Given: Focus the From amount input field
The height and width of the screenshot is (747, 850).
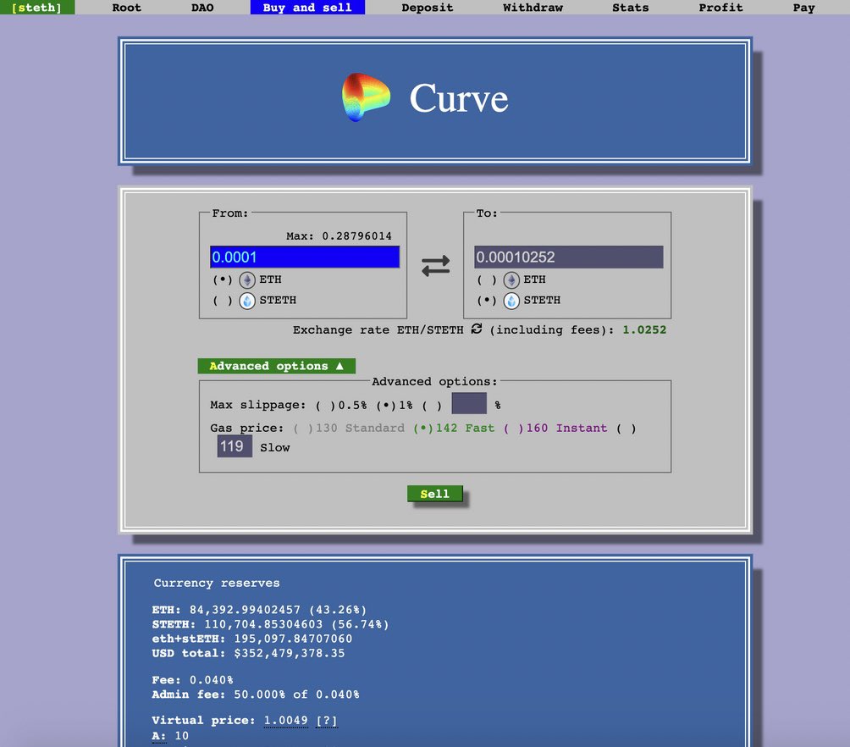Looking at the screenshot, I should tap(305, 257).
